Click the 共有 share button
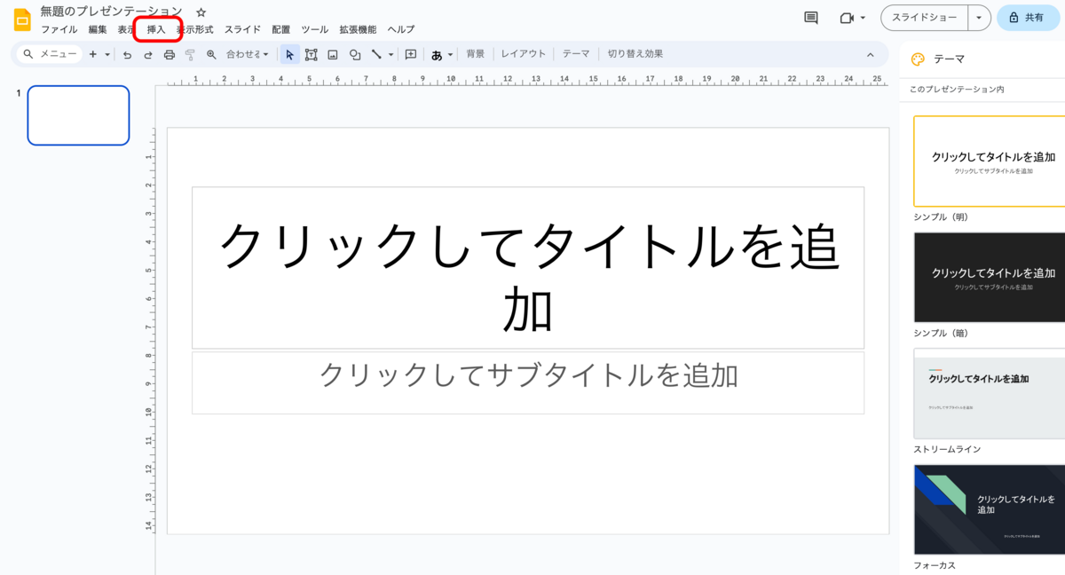This screenshot has width=1065, height=575. pos(1029,18)
